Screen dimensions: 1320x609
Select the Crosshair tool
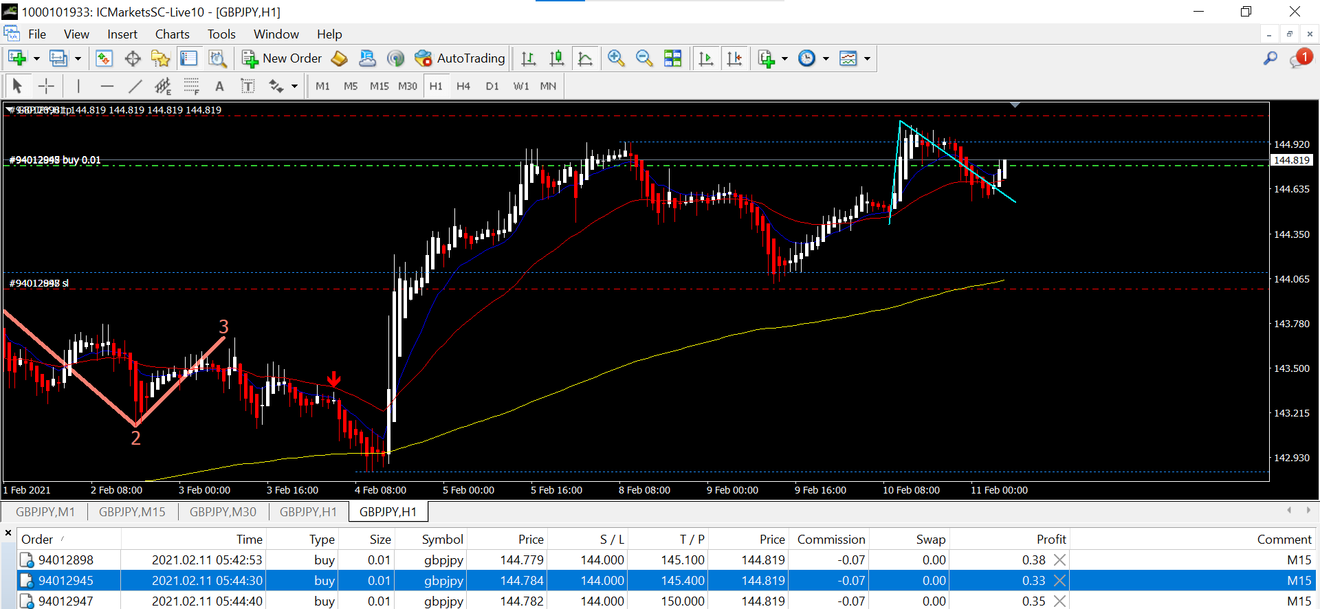pos(46,86)
